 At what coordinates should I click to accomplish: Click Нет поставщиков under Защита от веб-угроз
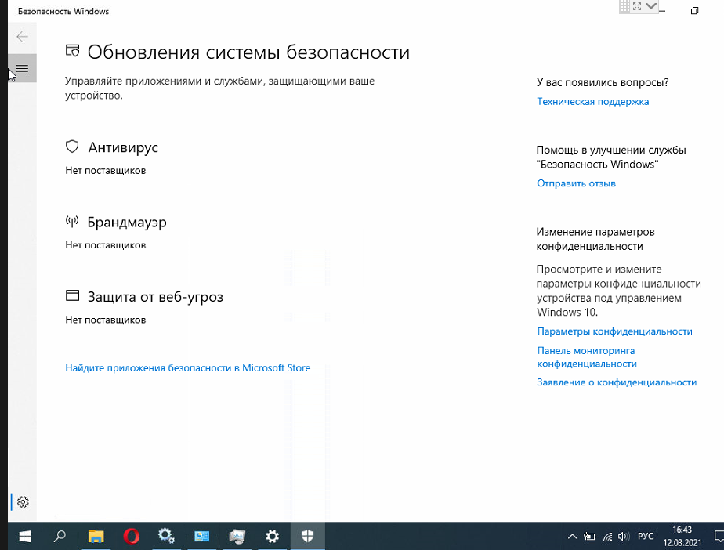(105, 320)
